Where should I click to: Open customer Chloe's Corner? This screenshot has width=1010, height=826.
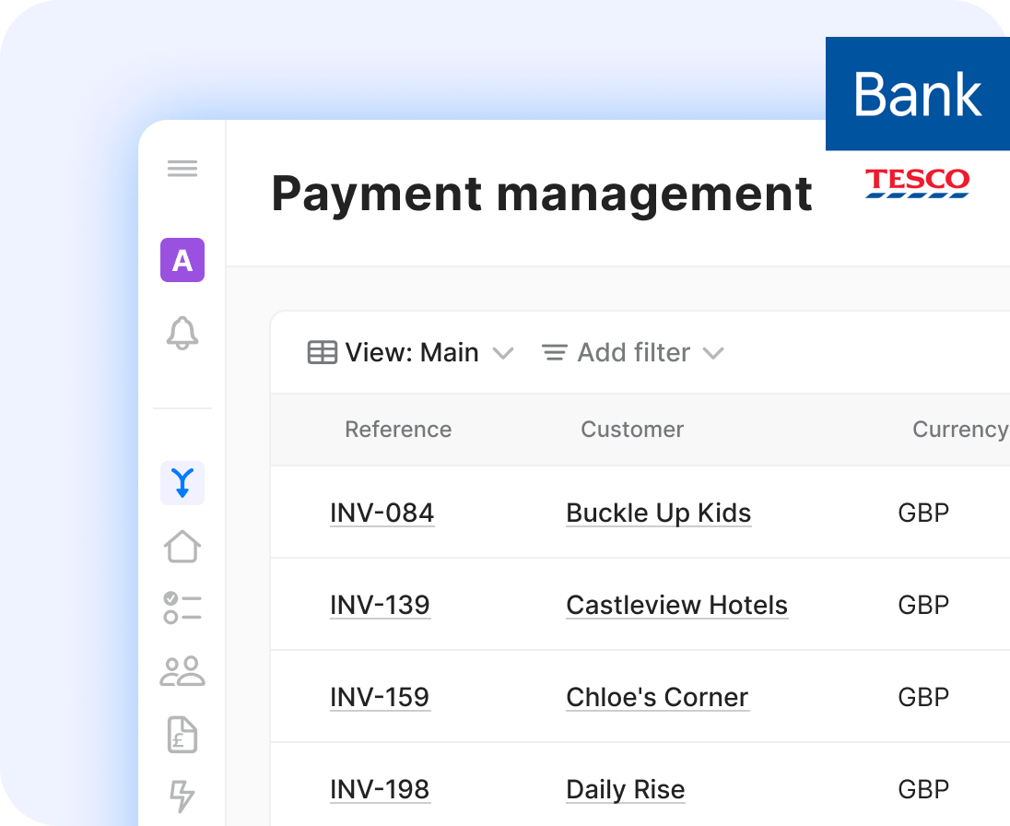(658, 697)
